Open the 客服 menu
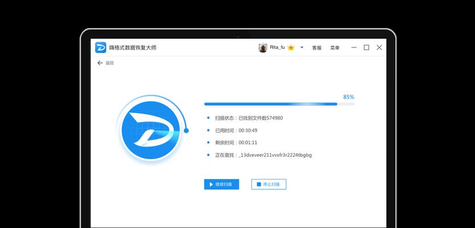Screen dimensions: 475x228 click(317, 48)
